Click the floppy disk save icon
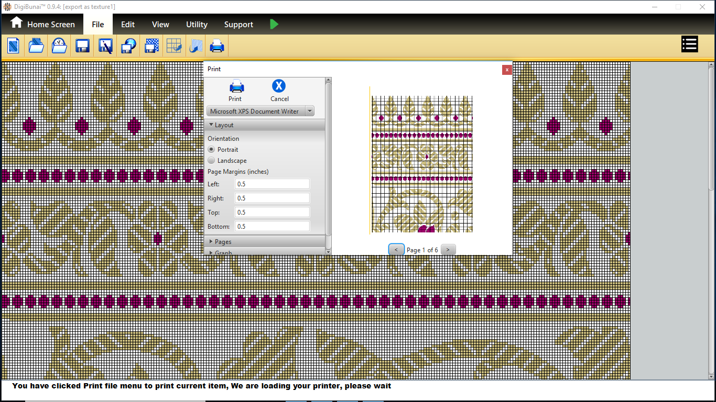This screenshot has height=402, width=716. coord(82,46)
